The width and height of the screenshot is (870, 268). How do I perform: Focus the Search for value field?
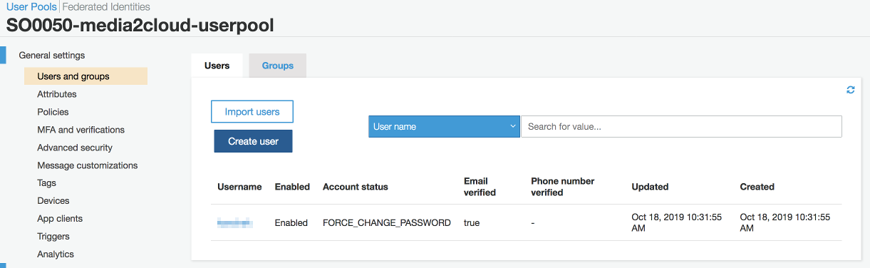(x=681, y=126)
